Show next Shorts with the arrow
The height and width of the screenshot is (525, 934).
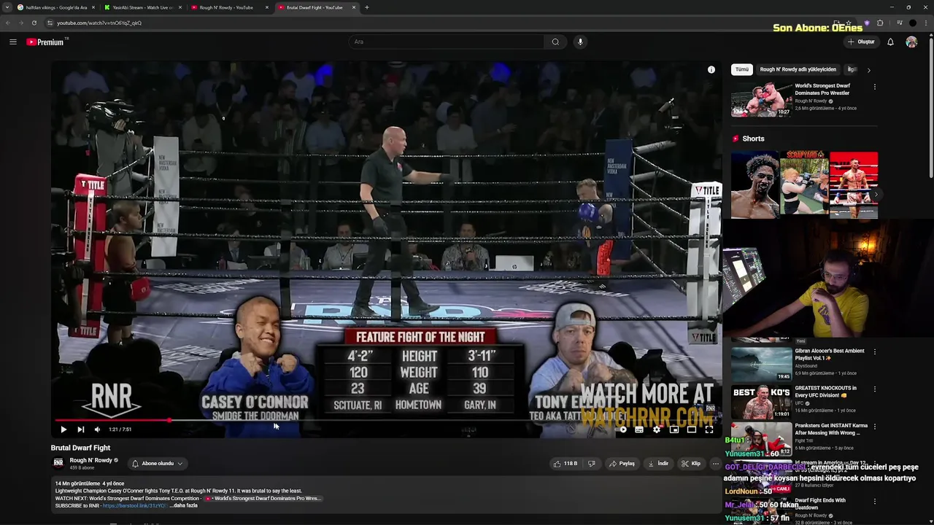876,195
